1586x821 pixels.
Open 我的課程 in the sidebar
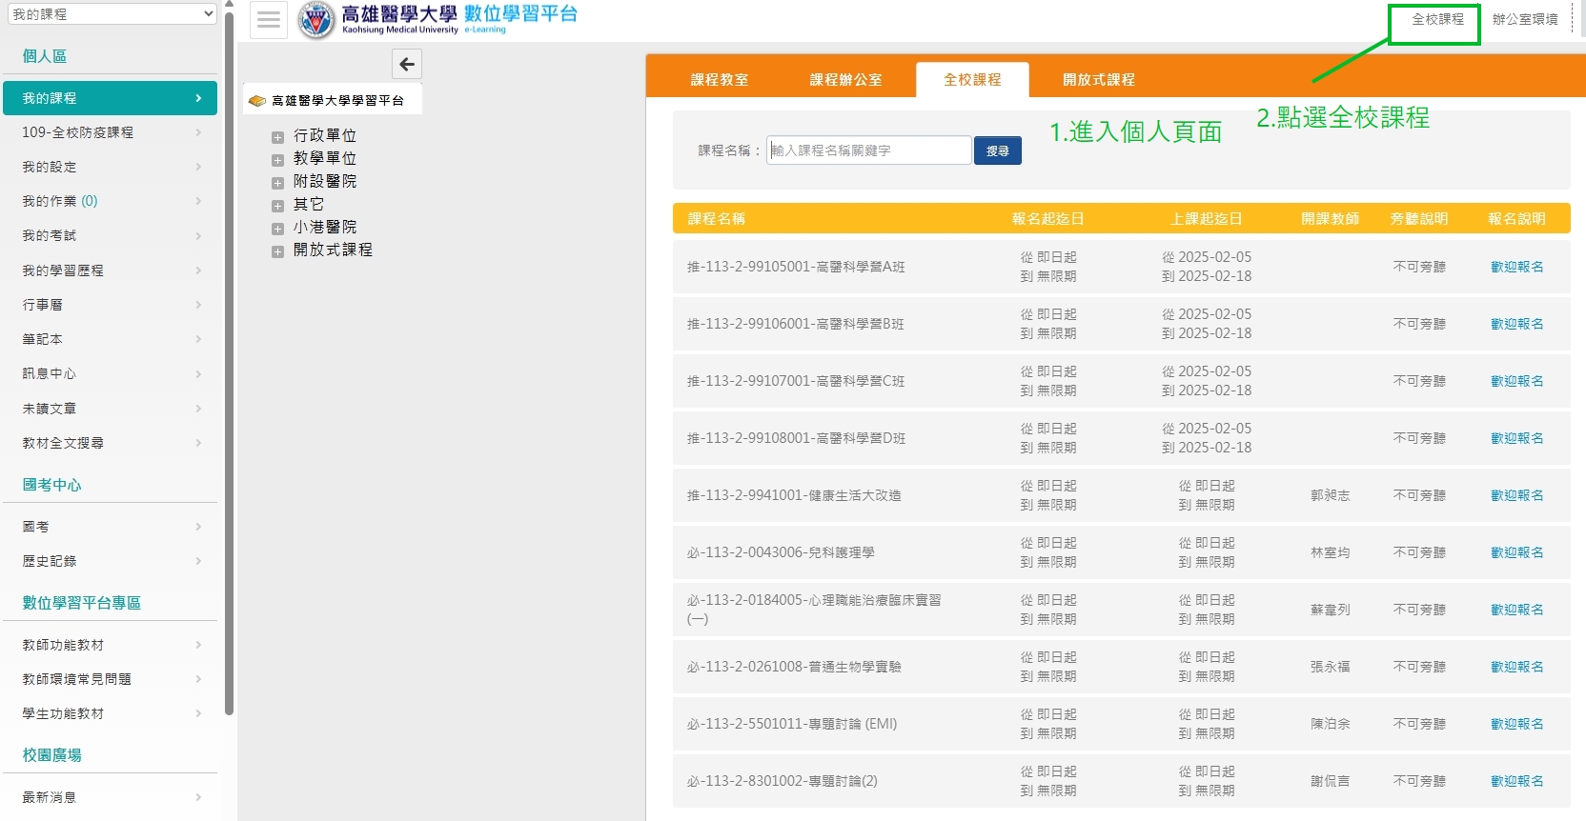tap(111, 98)
